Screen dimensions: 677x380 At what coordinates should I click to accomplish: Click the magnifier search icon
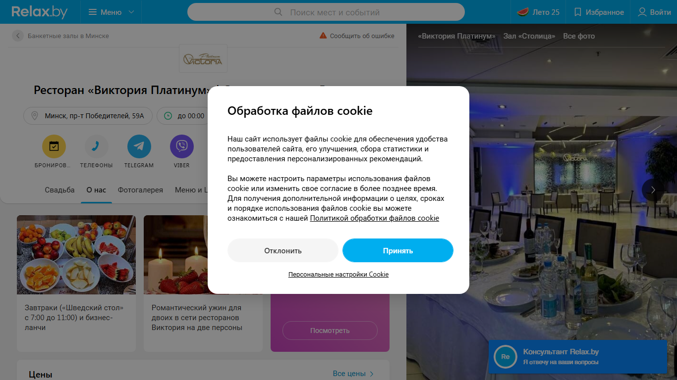tap(279, 12)
